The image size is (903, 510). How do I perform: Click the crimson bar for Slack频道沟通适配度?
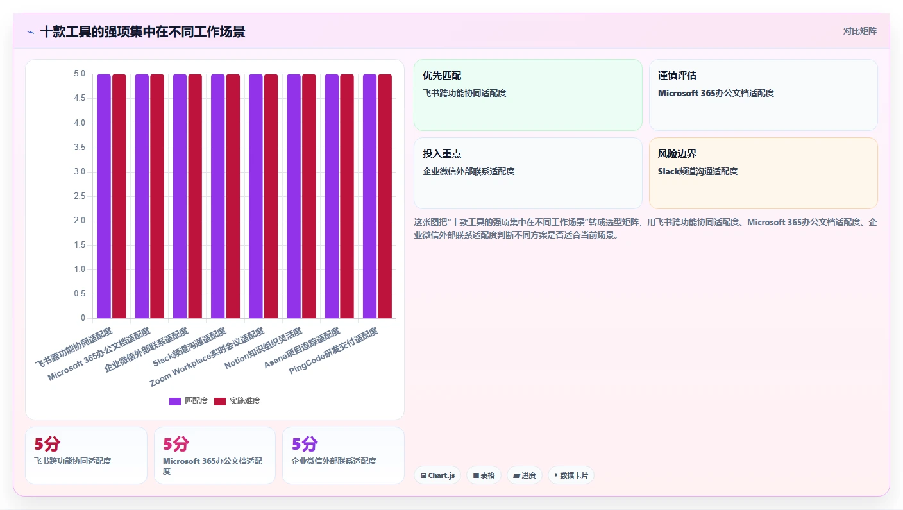coord(233,196)
